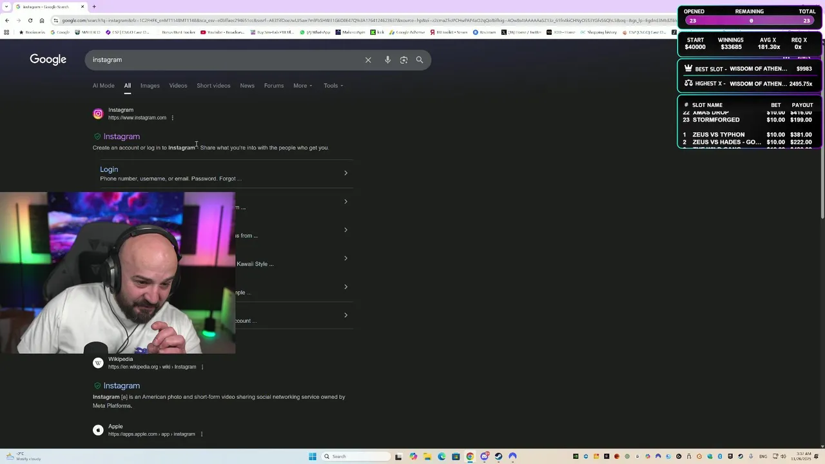Open weather widget on taskbar

tap(23, 456)
